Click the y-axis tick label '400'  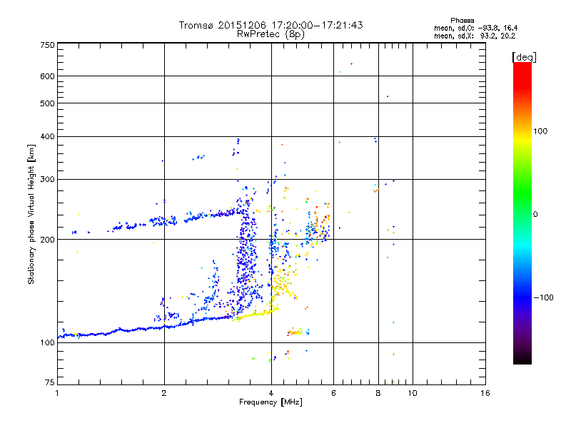pos(47,136)
